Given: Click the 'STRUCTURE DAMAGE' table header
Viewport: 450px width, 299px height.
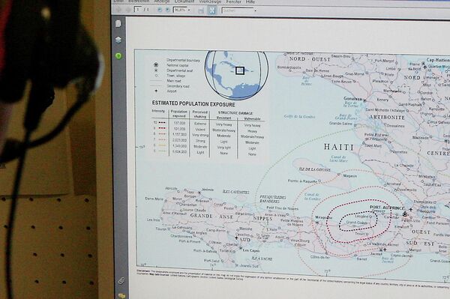Looking at the screenshot, I should (x=235, y=113).
